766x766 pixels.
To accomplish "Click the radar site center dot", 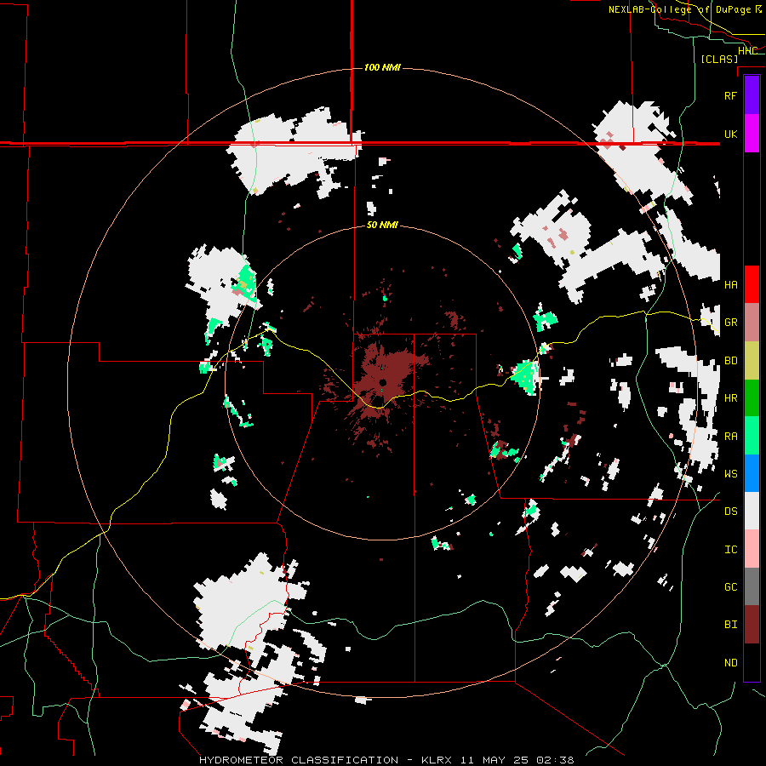I will [x=383, y=382].
